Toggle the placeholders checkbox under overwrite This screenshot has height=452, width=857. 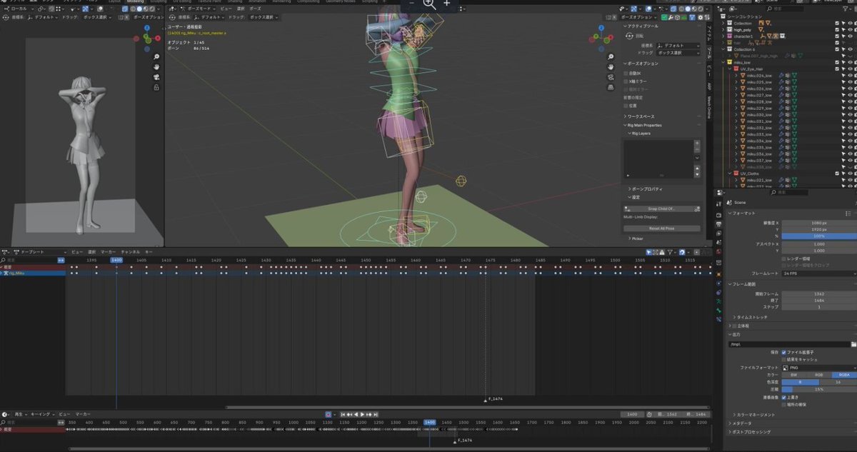pyautogui.click(x=783, y=404)
